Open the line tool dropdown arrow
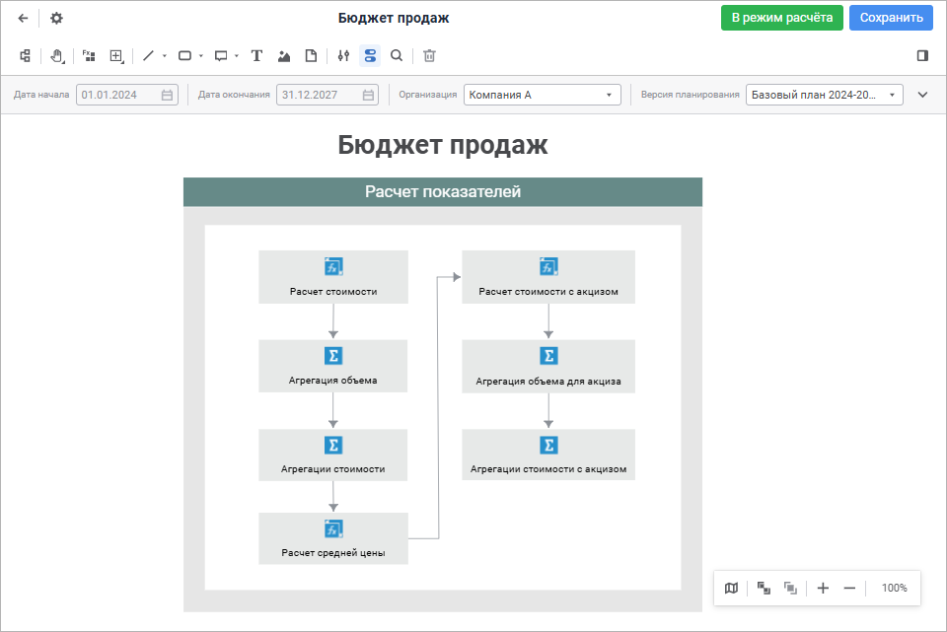 (165, 56)
